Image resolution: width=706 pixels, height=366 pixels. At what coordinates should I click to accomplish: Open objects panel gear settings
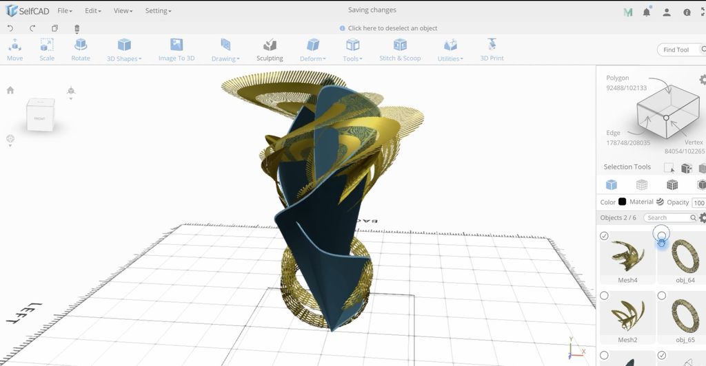703,218
